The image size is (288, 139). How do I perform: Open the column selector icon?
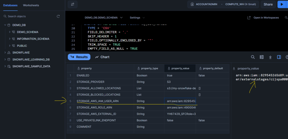click(262, 57)
